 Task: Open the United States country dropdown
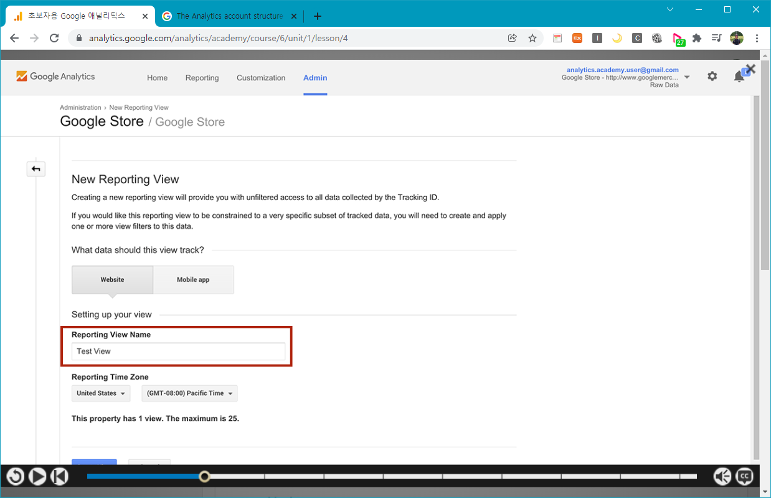tap(101, 393)
